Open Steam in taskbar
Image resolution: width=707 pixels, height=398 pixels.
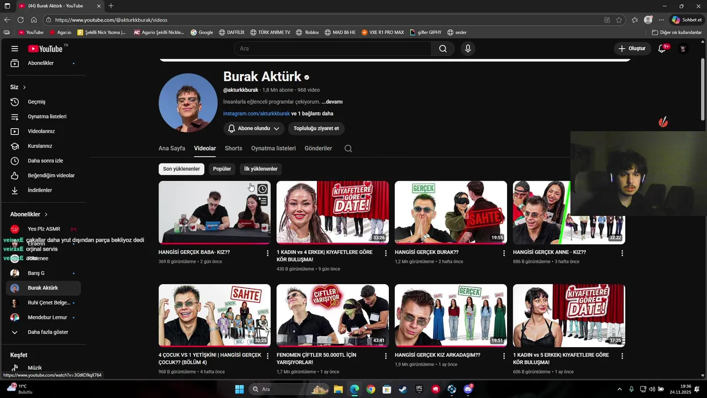coord(403,389)
